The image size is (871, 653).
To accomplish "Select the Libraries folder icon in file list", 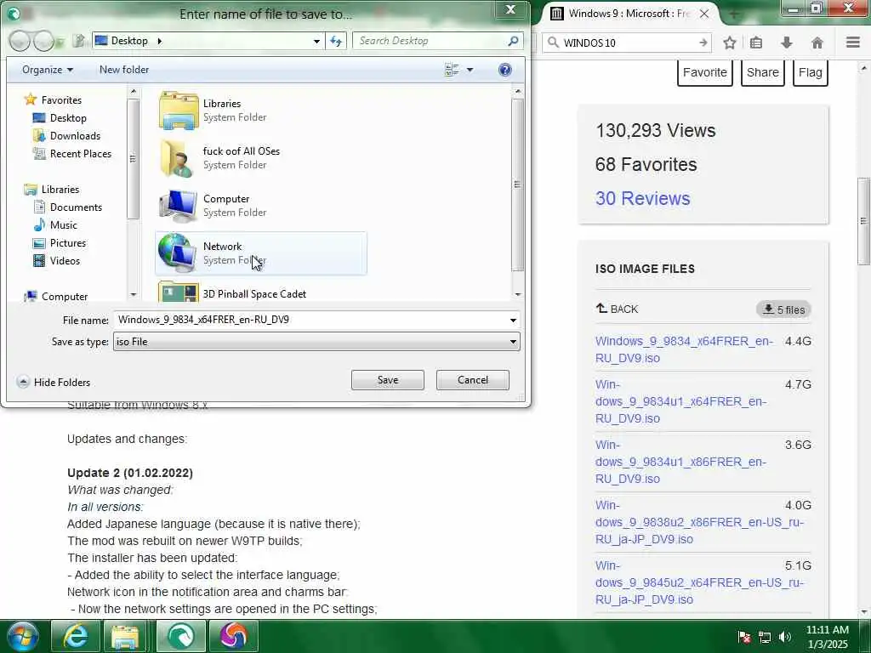I will pyautogui.click(x=179, y=111).
